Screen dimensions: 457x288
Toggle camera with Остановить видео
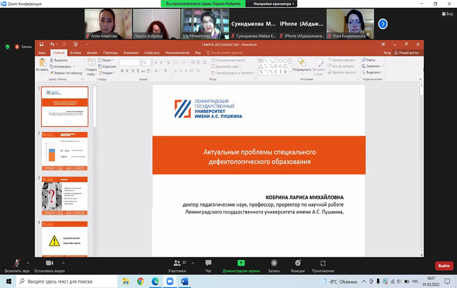(49, 264)
